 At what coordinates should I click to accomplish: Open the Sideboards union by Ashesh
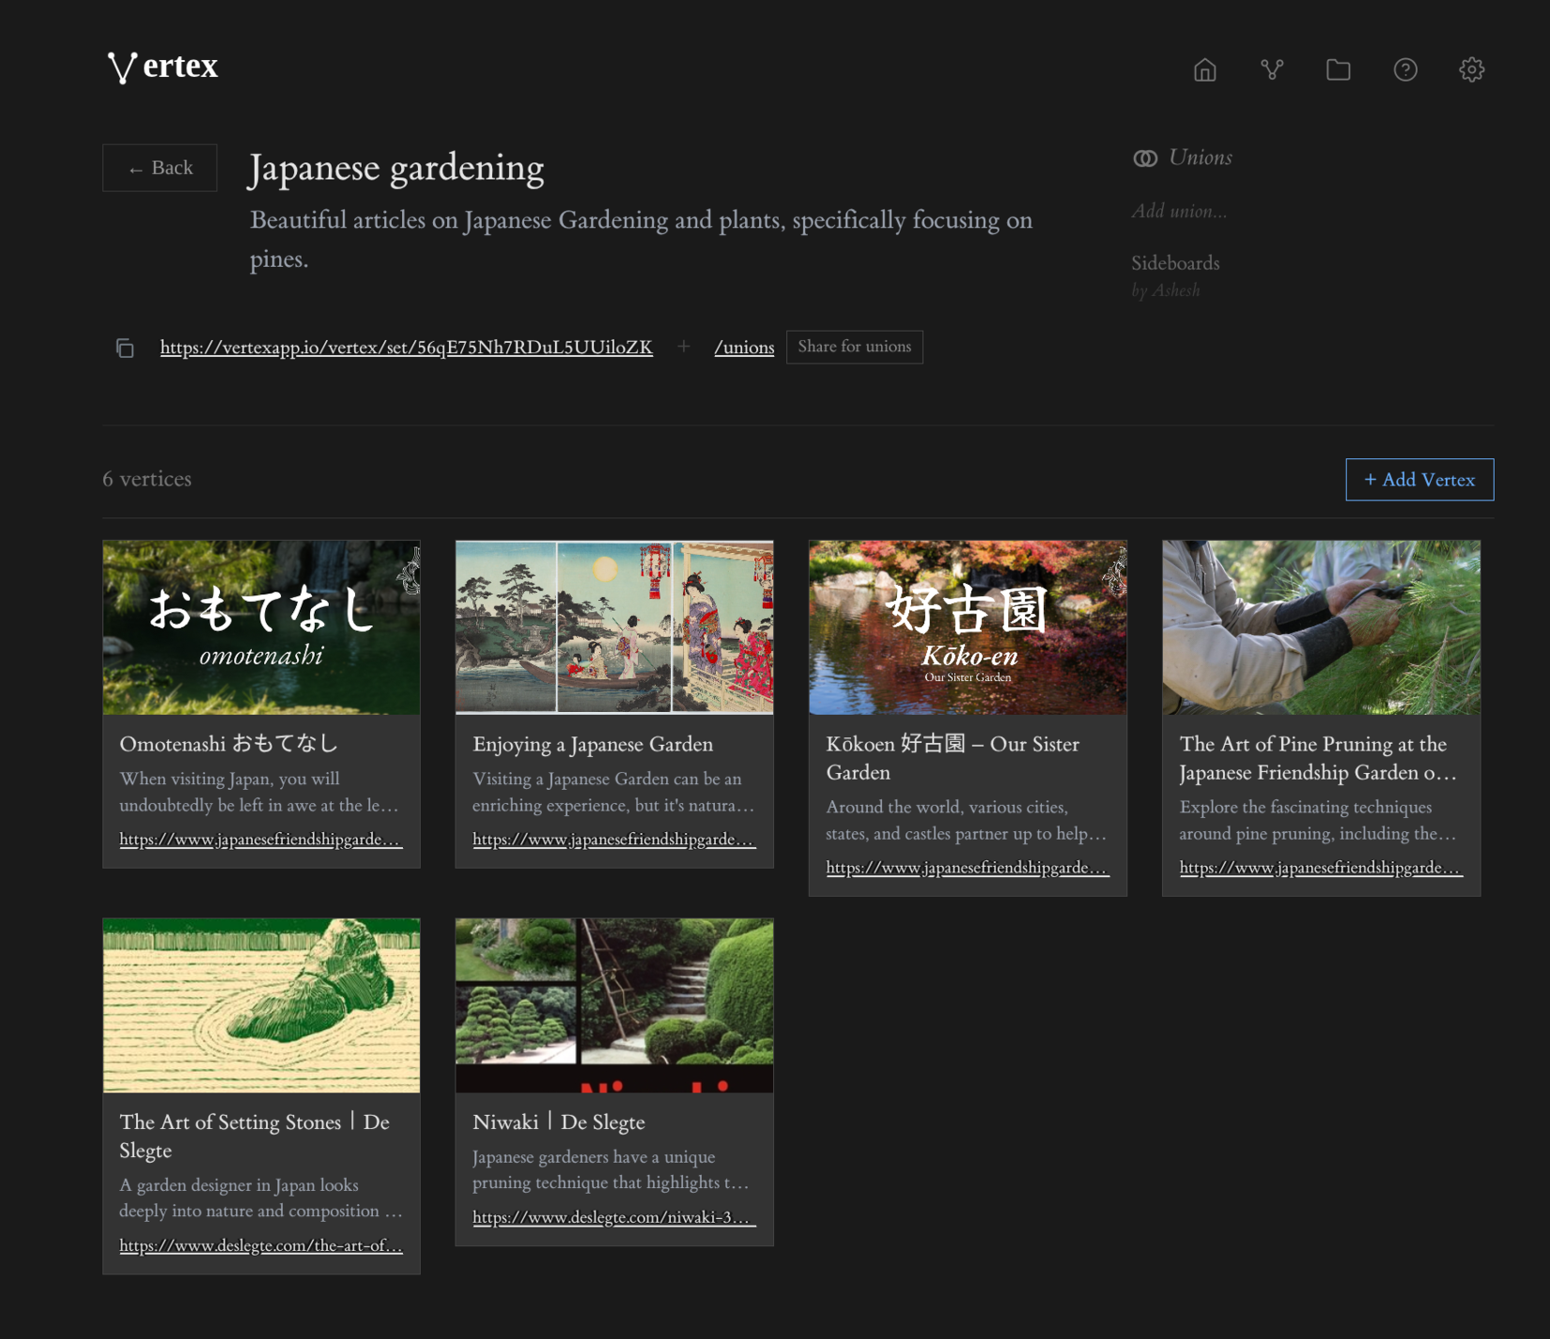tap(1175, 275)
